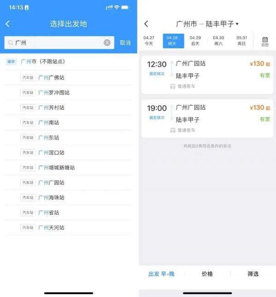Tap 取消 to cancel search
276x297 pixels.
(x=125, y=43)
